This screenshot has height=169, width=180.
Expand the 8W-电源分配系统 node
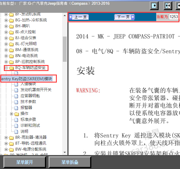tap(6, 149)
